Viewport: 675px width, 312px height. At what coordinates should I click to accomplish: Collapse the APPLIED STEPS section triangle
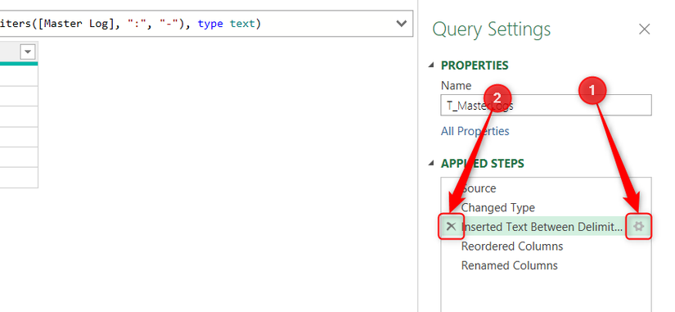tap(431, 163)
